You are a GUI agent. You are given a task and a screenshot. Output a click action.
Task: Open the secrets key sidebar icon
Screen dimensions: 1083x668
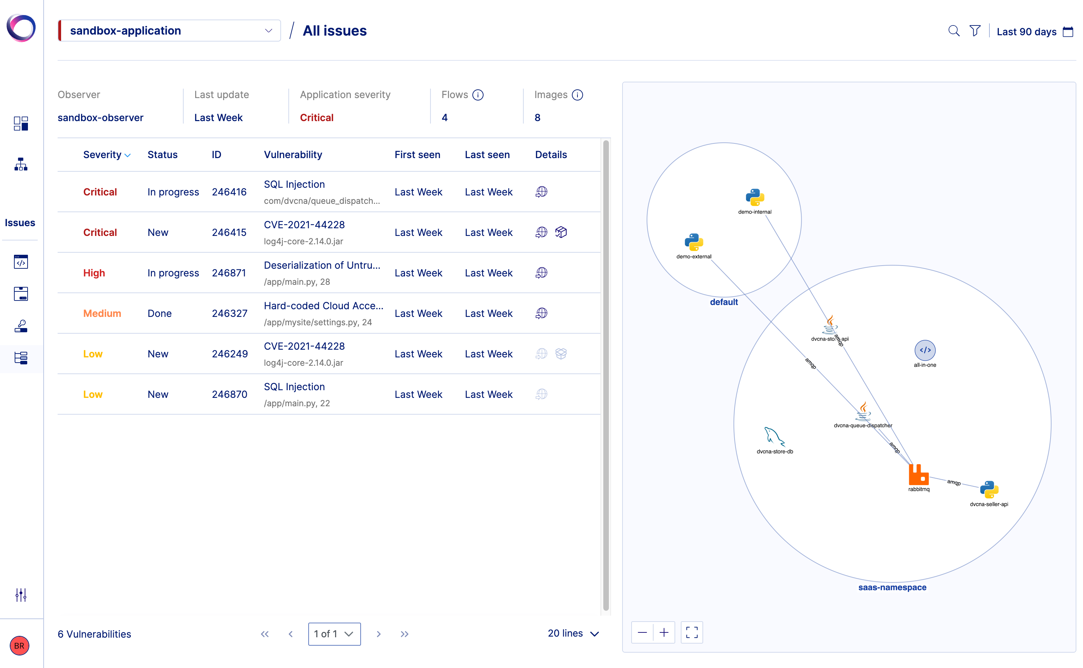(21, 326)
